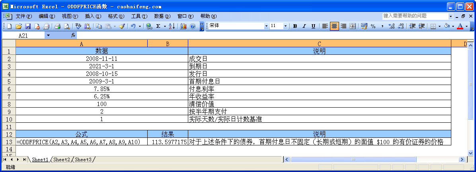Screen dimensions: 476x172
Task: Click the formula bar input area
Action: tap(275, 35)
